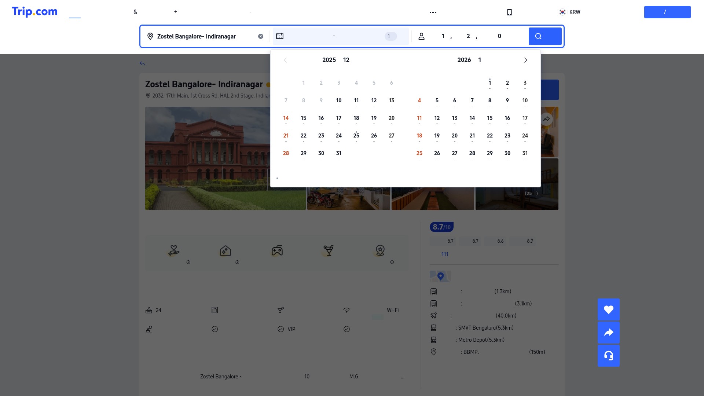Select January 1, 2026
Image resolution: width=704 pixels, height=396 pixels.
[x=490, y=83]
